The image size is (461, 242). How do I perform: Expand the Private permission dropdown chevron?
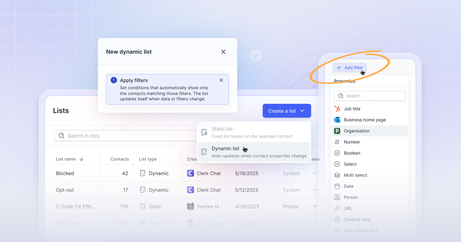315,206
